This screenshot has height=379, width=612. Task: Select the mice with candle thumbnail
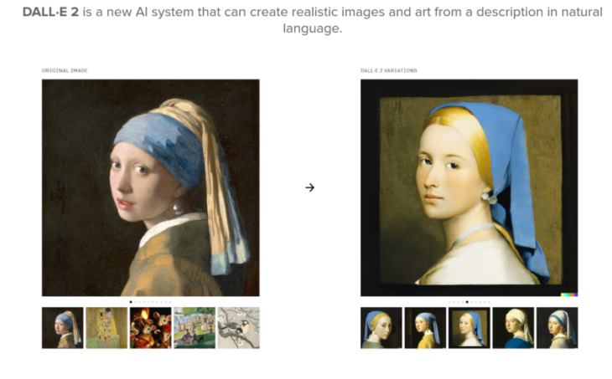(150, 328)
